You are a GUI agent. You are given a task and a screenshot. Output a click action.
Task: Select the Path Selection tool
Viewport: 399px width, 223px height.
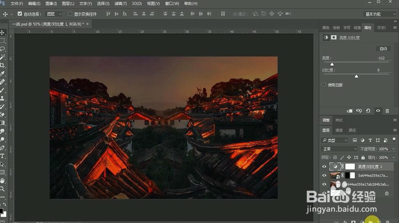click(2, 164)
